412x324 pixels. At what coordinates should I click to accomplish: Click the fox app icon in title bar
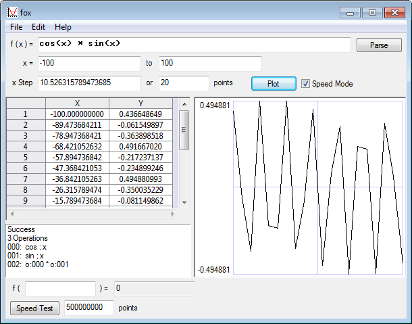[11, 12]
